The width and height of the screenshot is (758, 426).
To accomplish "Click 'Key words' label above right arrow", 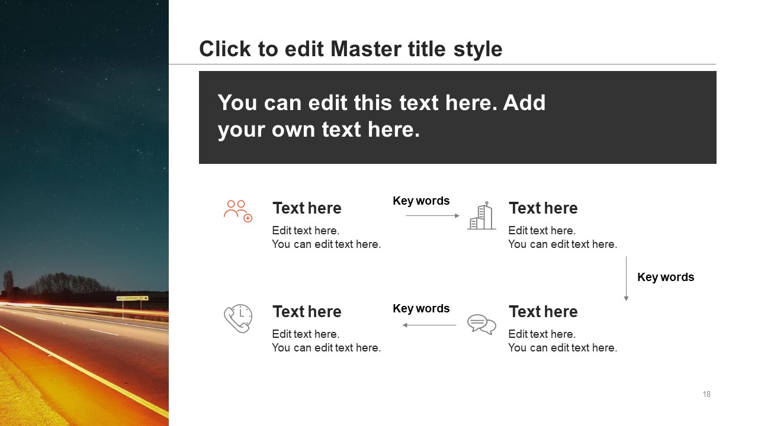I will tap(421, 201).
